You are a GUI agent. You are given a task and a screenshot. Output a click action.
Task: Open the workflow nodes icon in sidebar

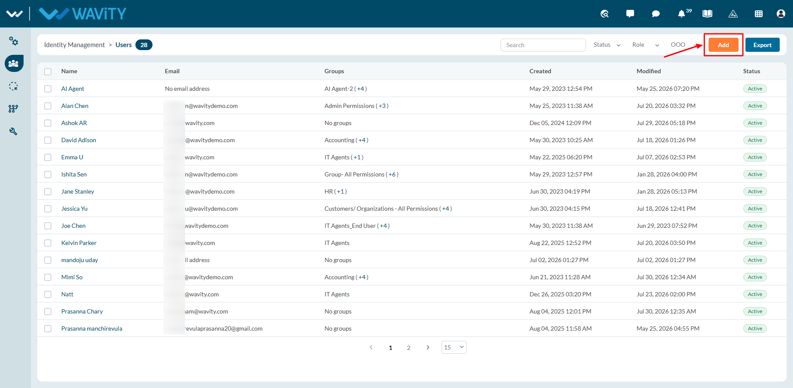coord(14,109)
